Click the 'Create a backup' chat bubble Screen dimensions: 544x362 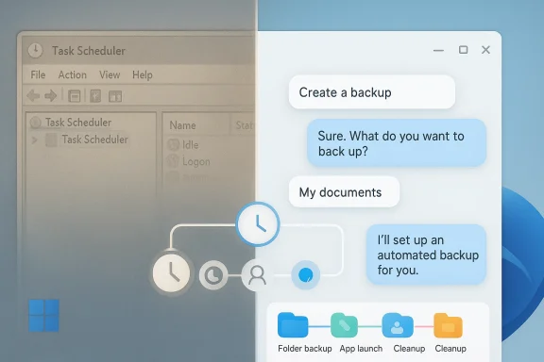point(372,92)
